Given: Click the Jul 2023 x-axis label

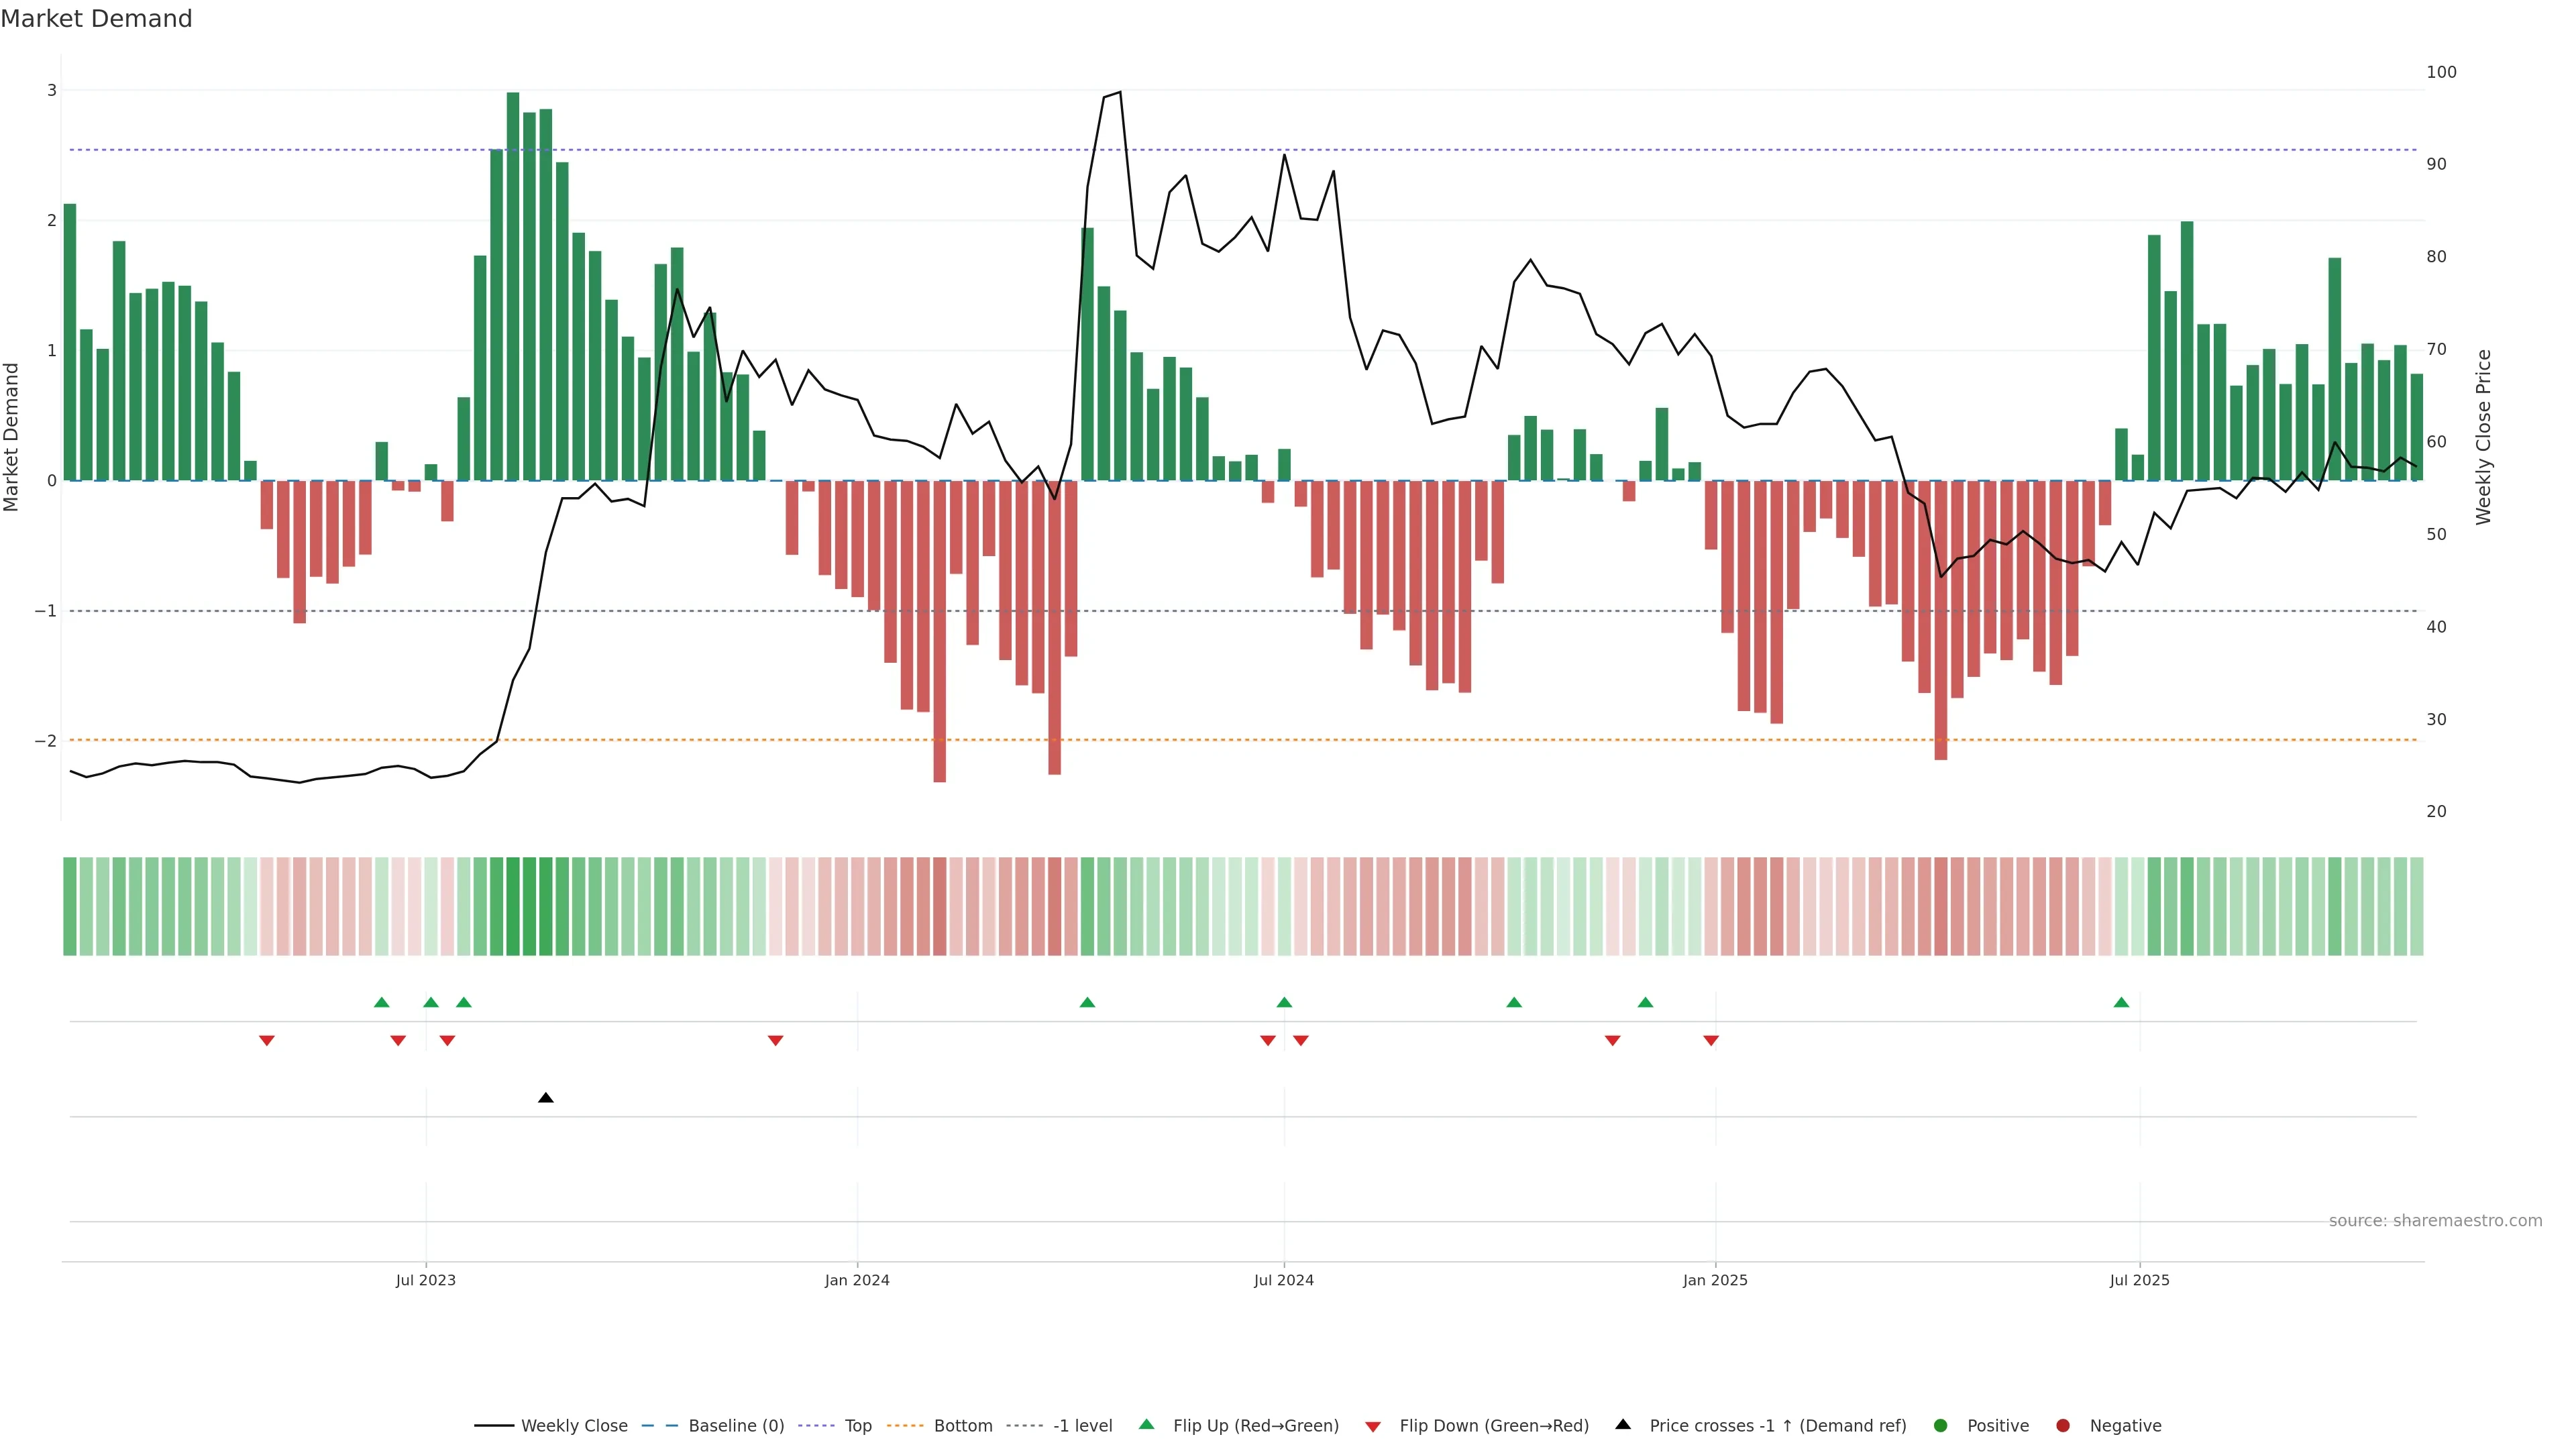Looking at the screenshot, I should point(425,1280).
